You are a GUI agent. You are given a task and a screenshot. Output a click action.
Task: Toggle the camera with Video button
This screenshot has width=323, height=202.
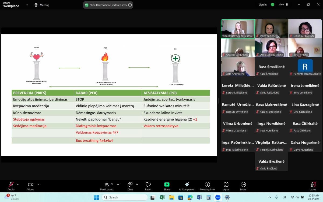(x=31, y=186)
